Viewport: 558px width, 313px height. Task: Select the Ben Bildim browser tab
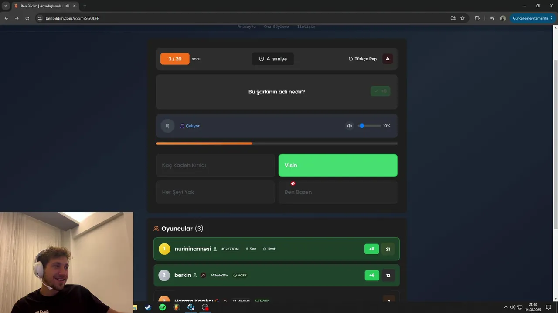coord(46,6)
